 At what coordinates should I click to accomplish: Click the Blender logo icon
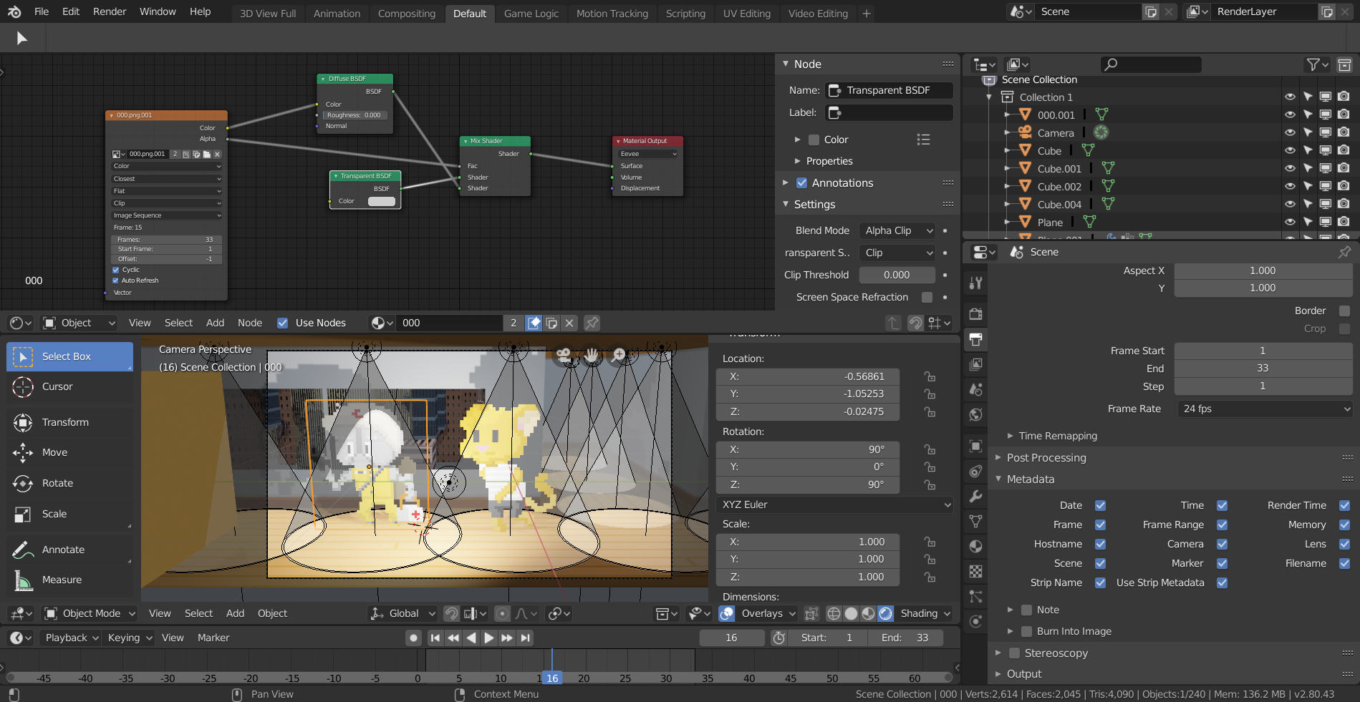point(14,11)
